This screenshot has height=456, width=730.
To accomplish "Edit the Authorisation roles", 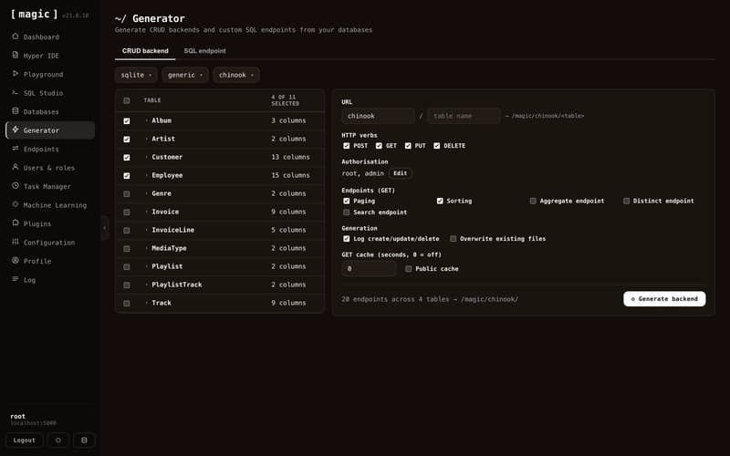I will pyautogui.click(x=401, y=173).
